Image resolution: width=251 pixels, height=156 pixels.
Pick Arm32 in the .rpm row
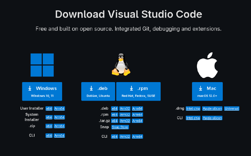[x=125, y=114]
